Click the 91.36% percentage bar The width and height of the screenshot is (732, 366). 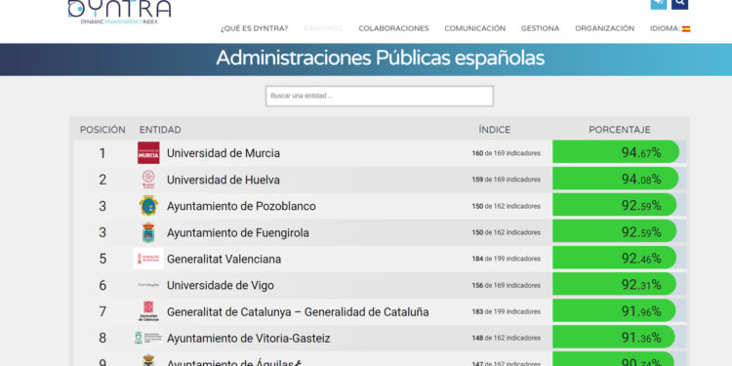coord(614,337)
